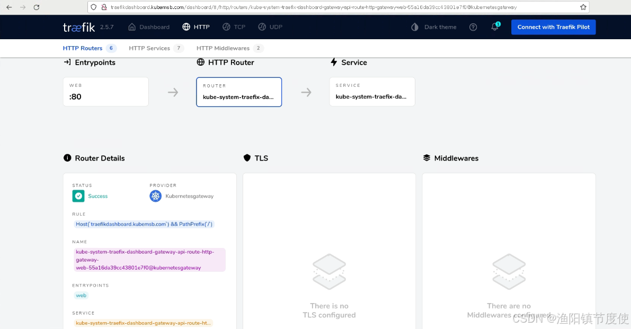Click the empty Middlewares placeholder icon
Screen dimensions: 631x329
coord(509,271)
